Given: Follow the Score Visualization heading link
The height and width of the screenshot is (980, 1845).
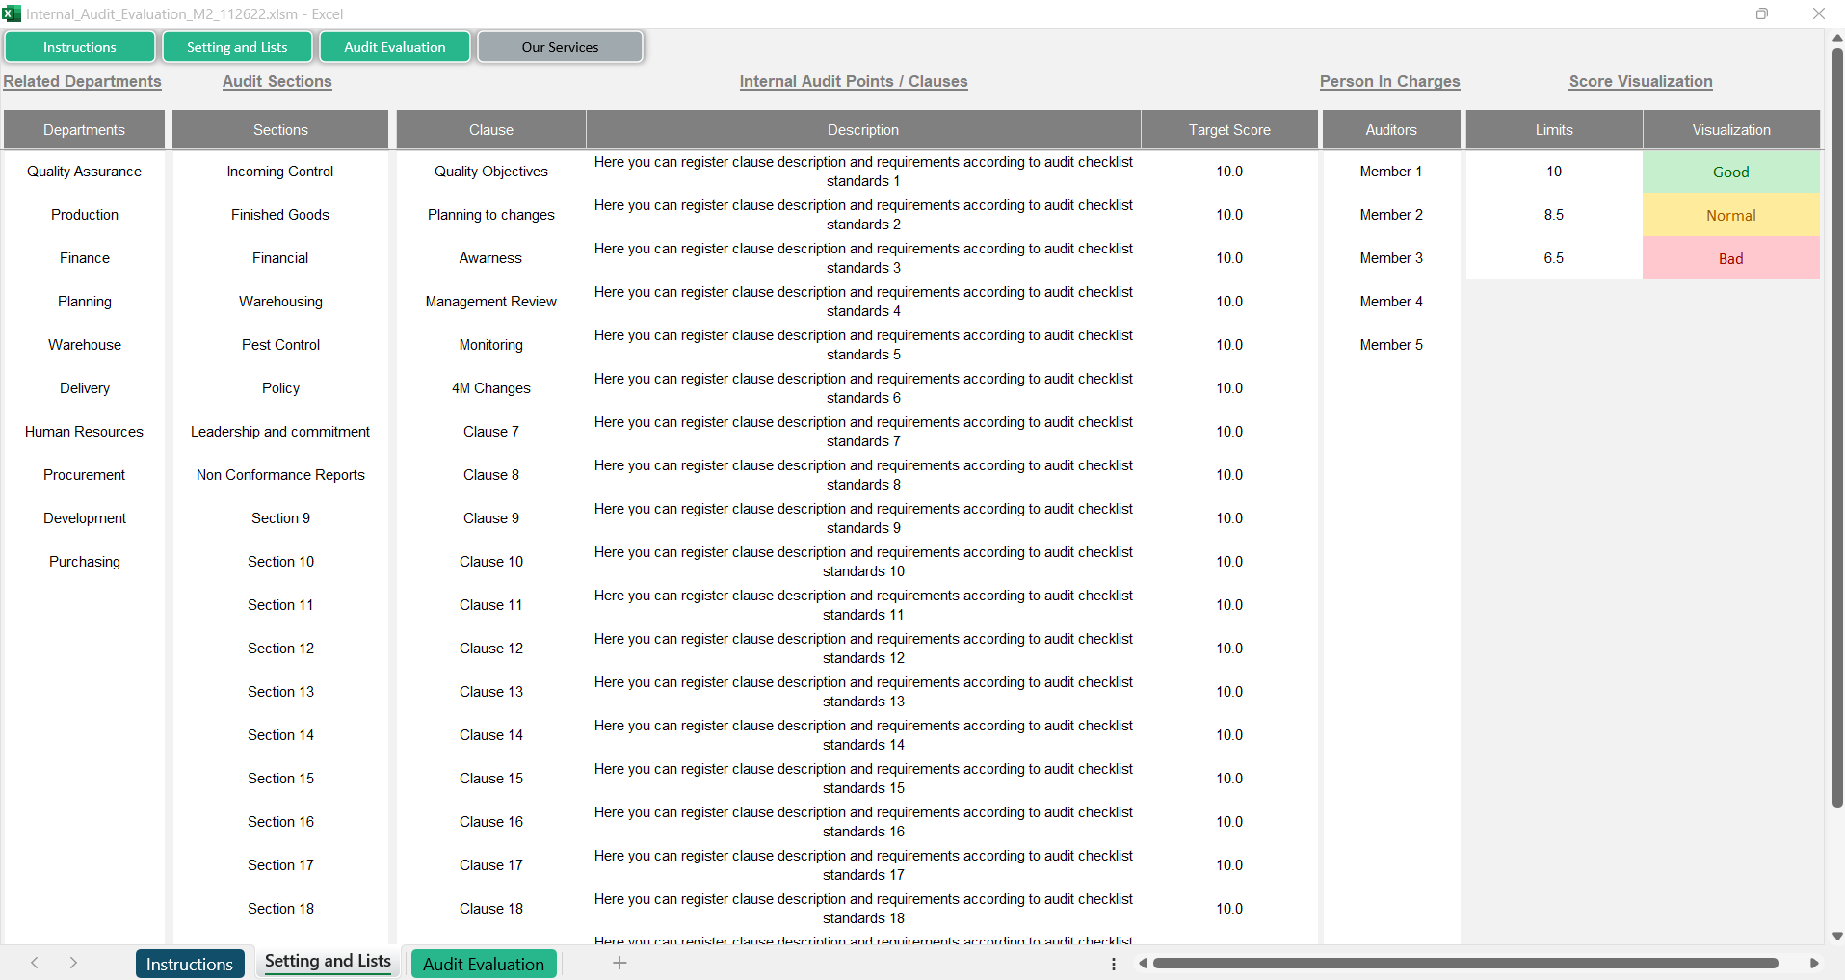Looking at the screenshot, I should pyautogui.click(x=1640, y=82).
